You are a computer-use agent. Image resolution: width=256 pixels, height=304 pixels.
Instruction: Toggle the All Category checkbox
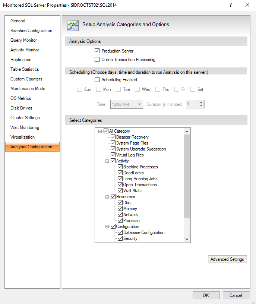(x=106, y=131)
